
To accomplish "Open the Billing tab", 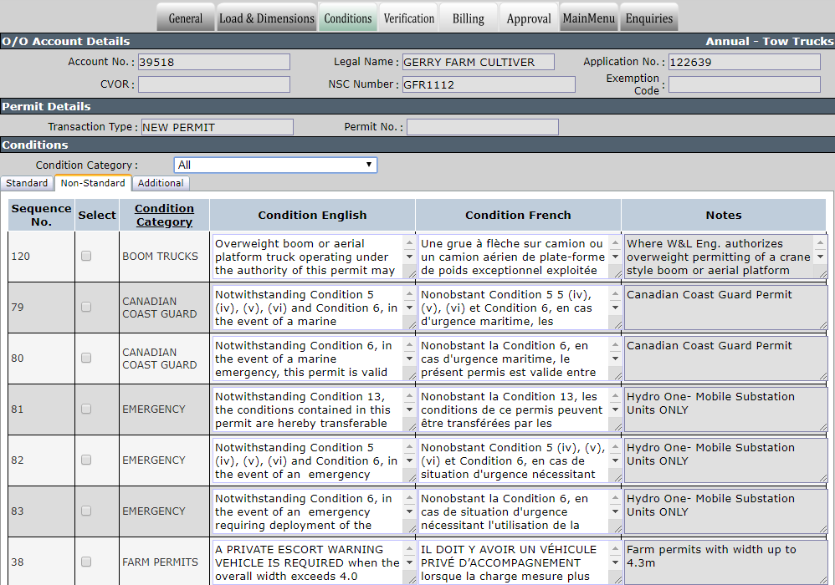I will click(x=469, y=18).
